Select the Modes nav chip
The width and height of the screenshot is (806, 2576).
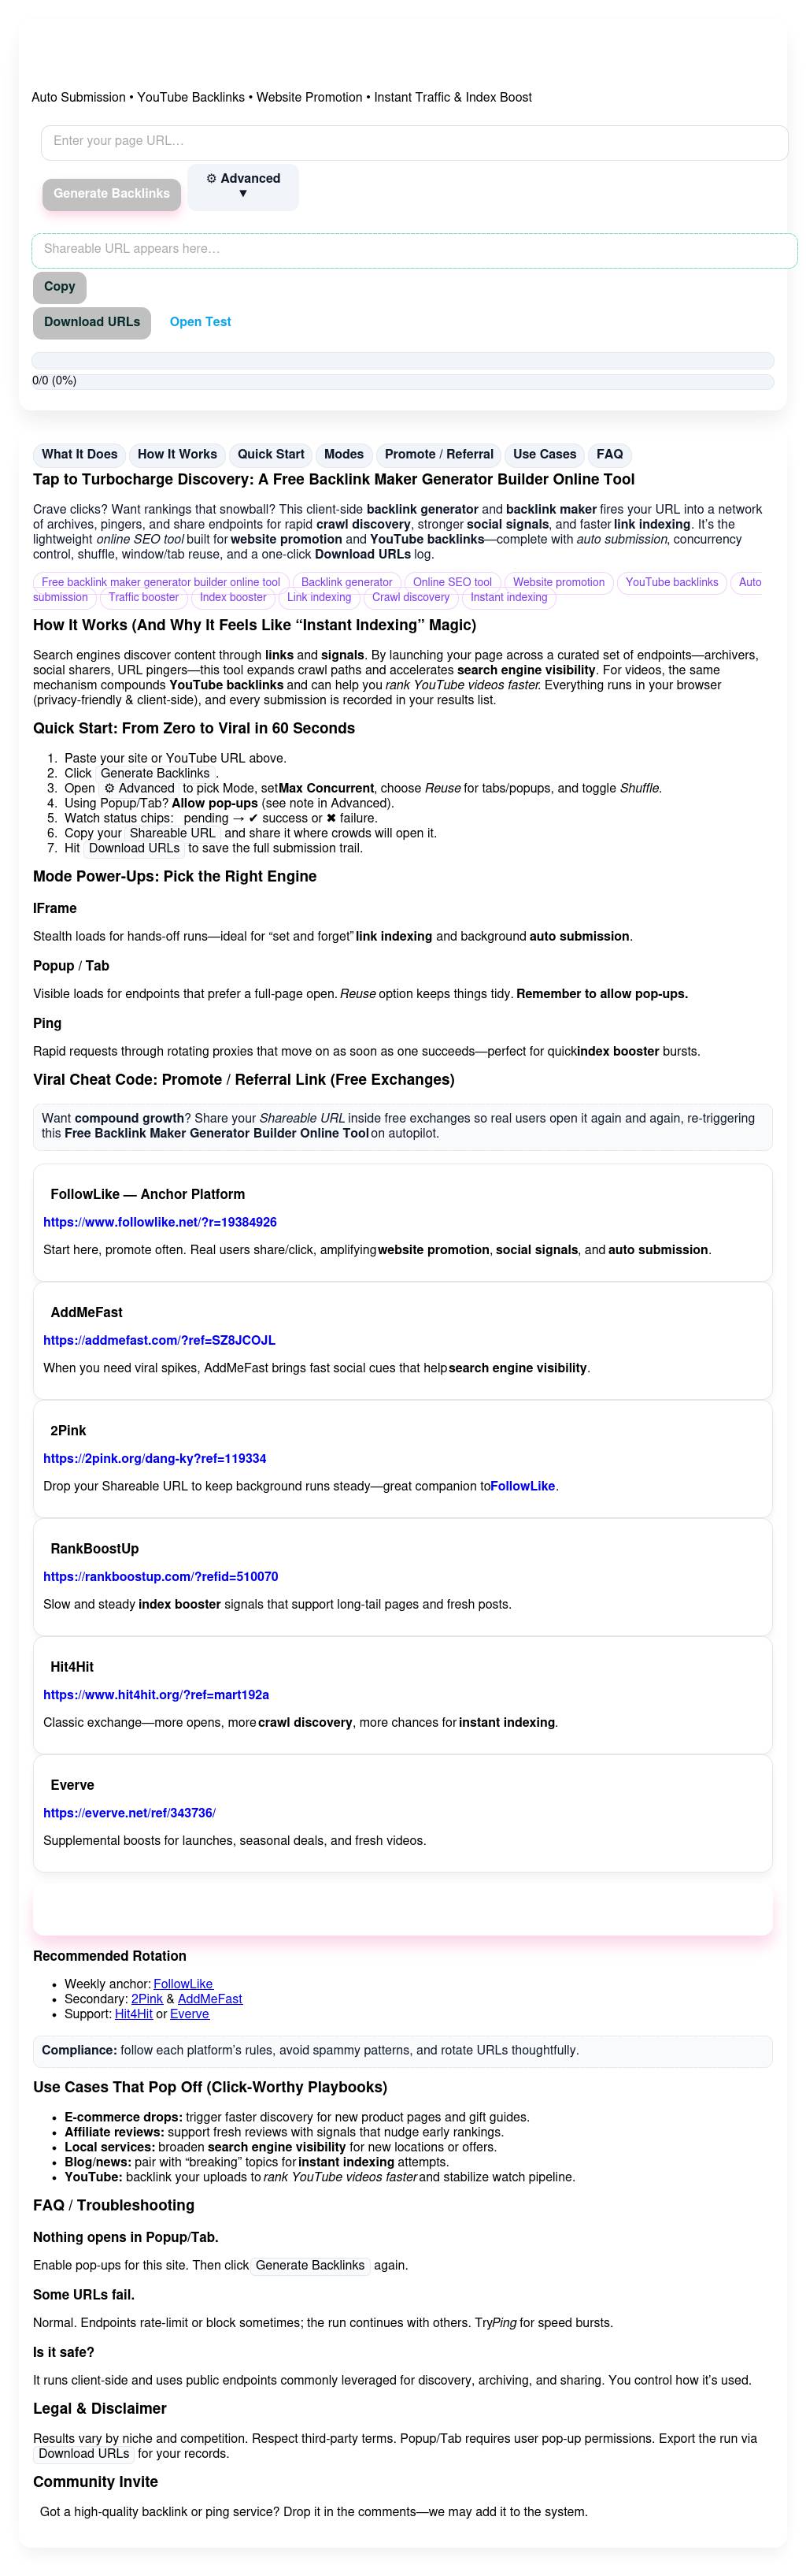pyautogui.click(x=344, y=455)
